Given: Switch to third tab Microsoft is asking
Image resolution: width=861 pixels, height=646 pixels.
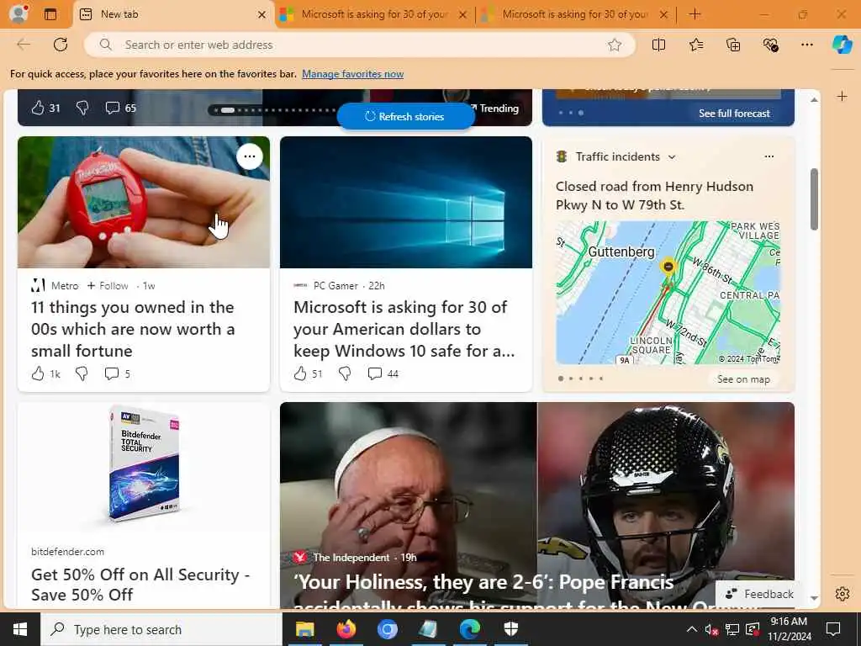Looking at the screenshot, I should [x=575, y=14].
